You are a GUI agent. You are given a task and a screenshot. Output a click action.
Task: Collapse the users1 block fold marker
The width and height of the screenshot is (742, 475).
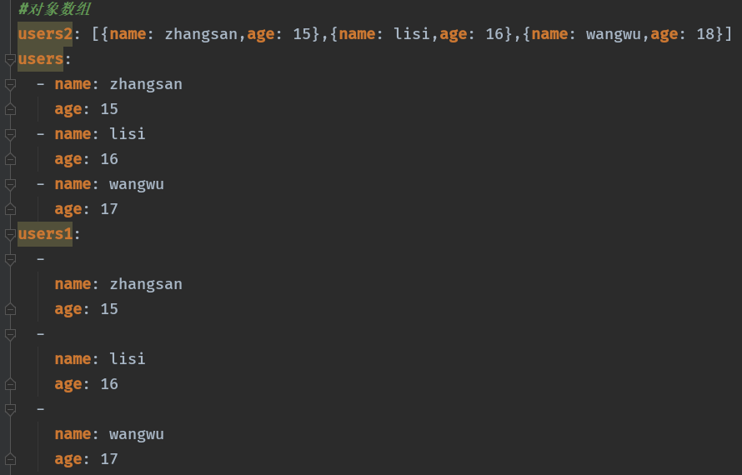click(x=10, y=234)
